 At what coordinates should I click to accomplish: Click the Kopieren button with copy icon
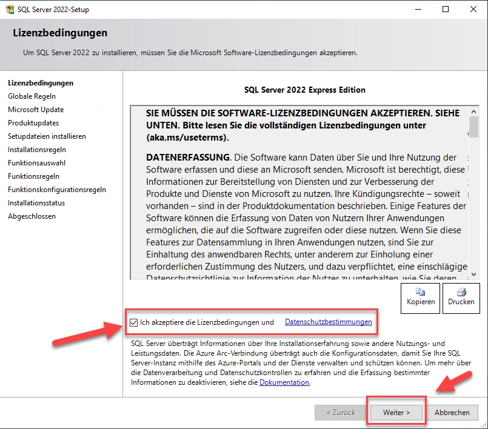[x=421, y=298]
